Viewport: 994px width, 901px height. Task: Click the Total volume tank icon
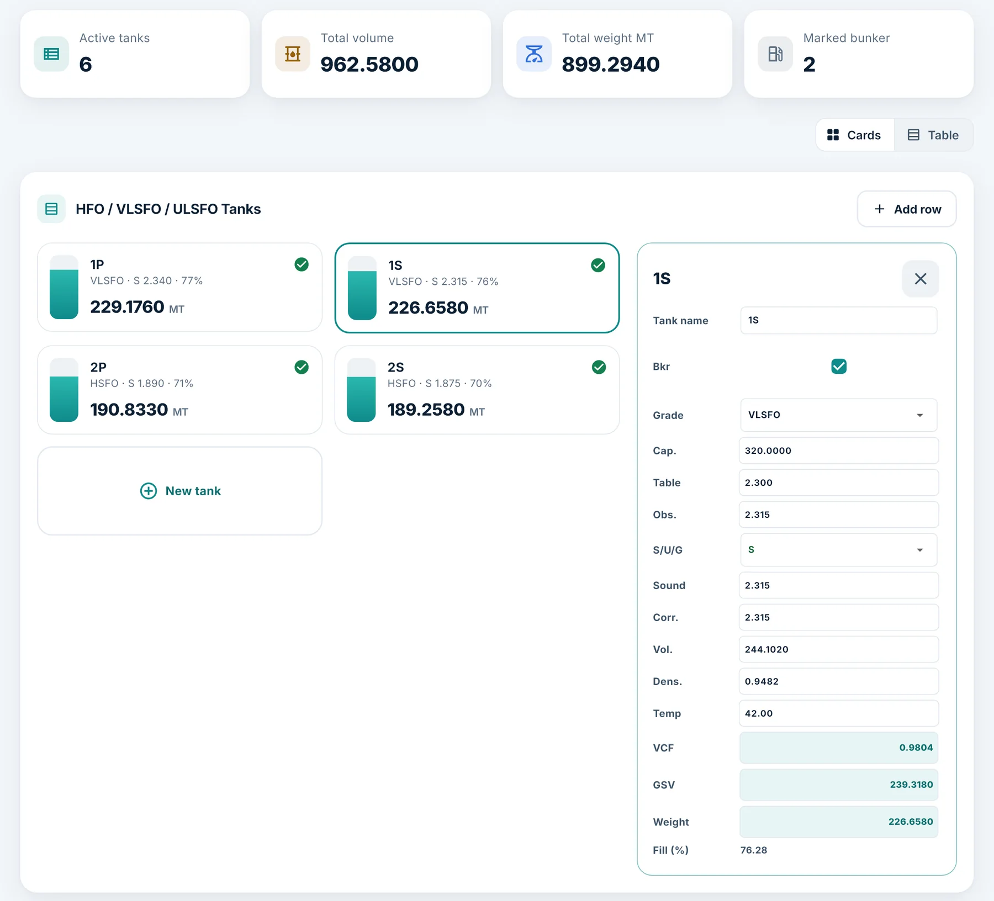pos(293,54)
